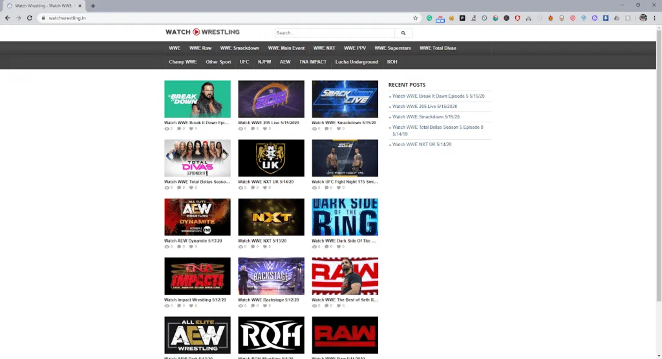The height and width of the screenshot is (359, 662).
Task: Bookmark this page with the star icon
Action: tap(416, 17)
